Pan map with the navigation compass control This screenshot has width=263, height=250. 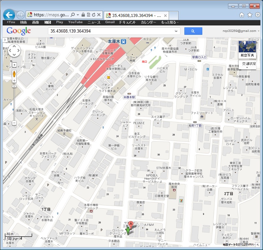14,50
